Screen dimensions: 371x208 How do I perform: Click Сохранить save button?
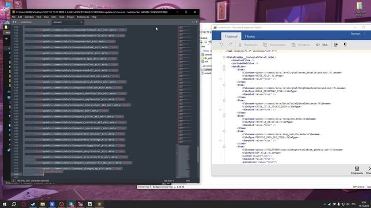[357, 170]
